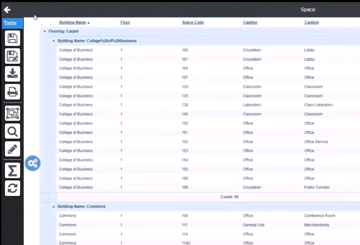The width and height of the screenshot is (360, 245).
Task: Click space code 189 cell
Action: (185, 187)
